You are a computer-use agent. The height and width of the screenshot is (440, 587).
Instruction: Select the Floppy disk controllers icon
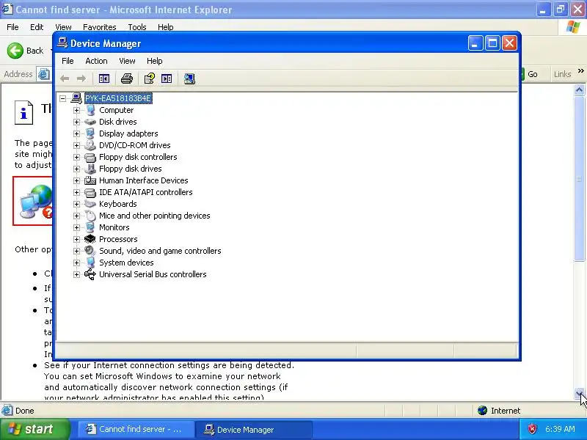click(90, 157)
